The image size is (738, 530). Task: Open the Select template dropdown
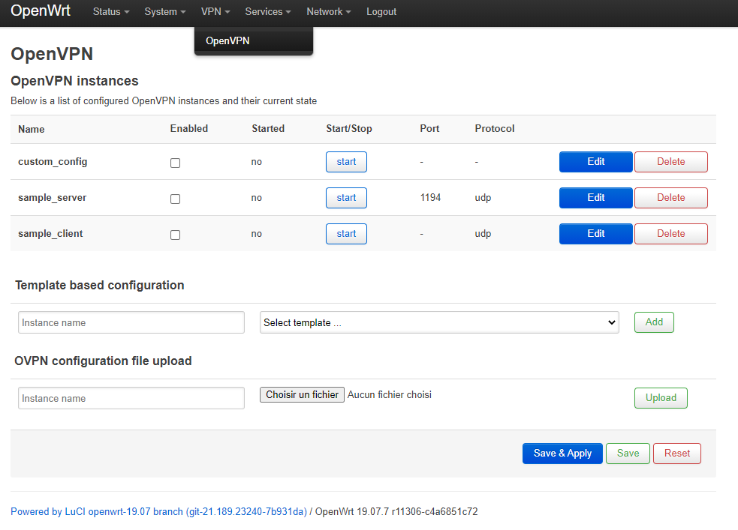tap(439, 322)
